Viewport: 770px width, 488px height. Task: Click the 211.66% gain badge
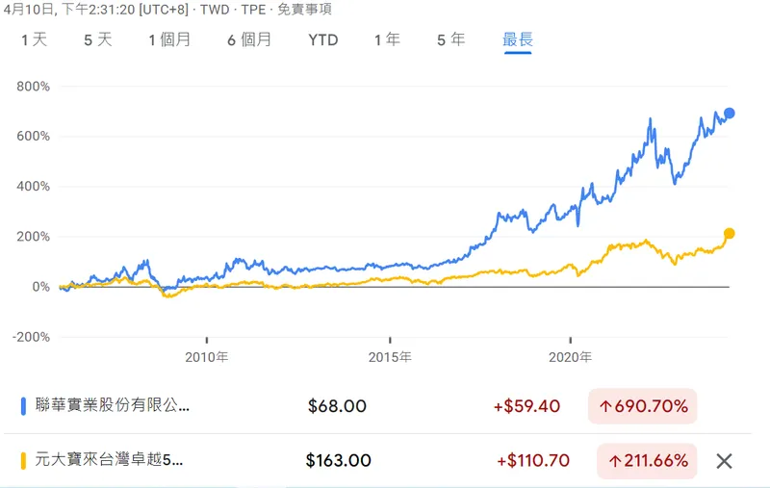(x=642, y=461)
